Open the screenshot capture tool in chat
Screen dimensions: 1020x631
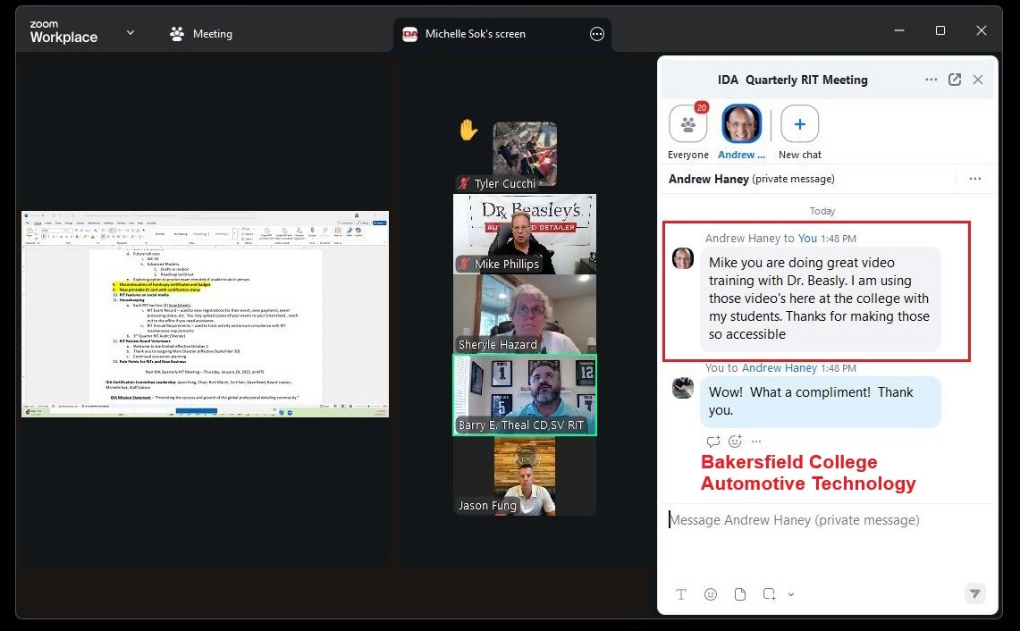[769, 593]
